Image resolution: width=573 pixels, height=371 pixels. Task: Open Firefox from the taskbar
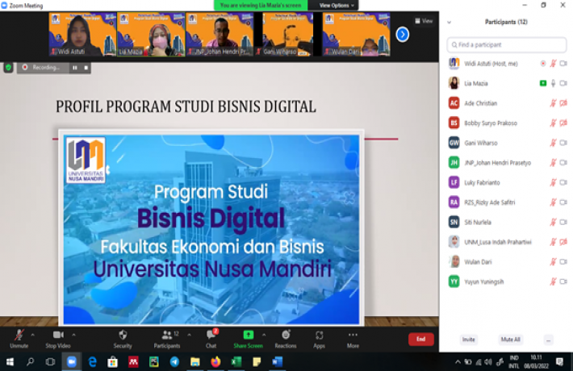215,362
